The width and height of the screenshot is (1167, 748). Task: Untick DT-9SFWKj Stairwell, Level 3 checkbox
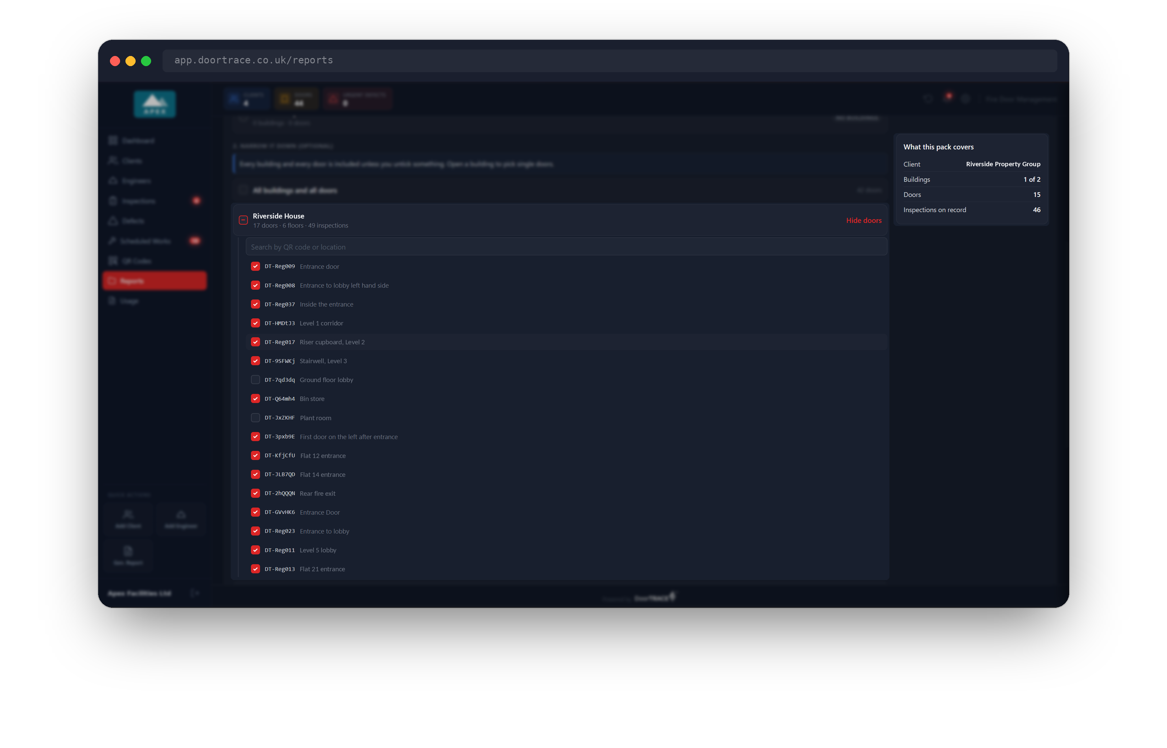pos(255,362)
